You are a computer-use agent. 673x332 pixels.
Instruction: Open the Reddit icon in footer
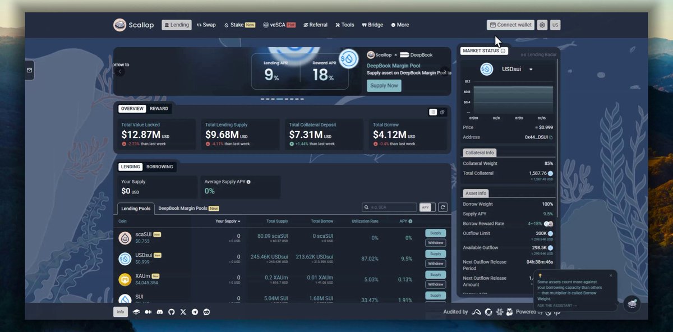point(206,312)
